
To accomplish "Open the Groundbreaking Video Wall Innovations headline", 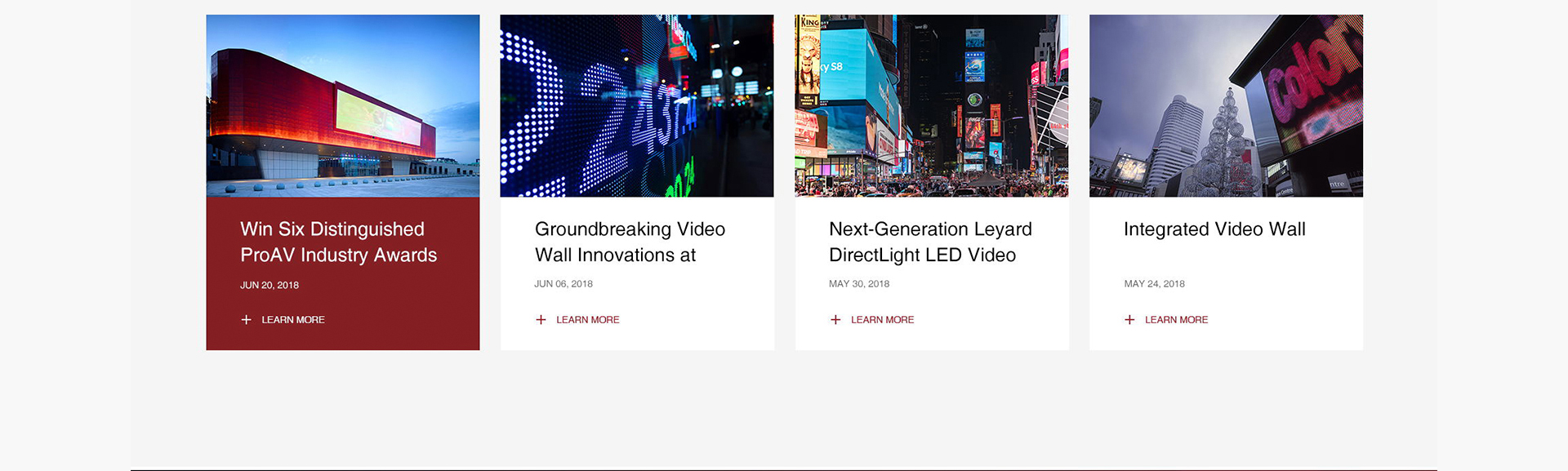I will click(x=630, y=242).
